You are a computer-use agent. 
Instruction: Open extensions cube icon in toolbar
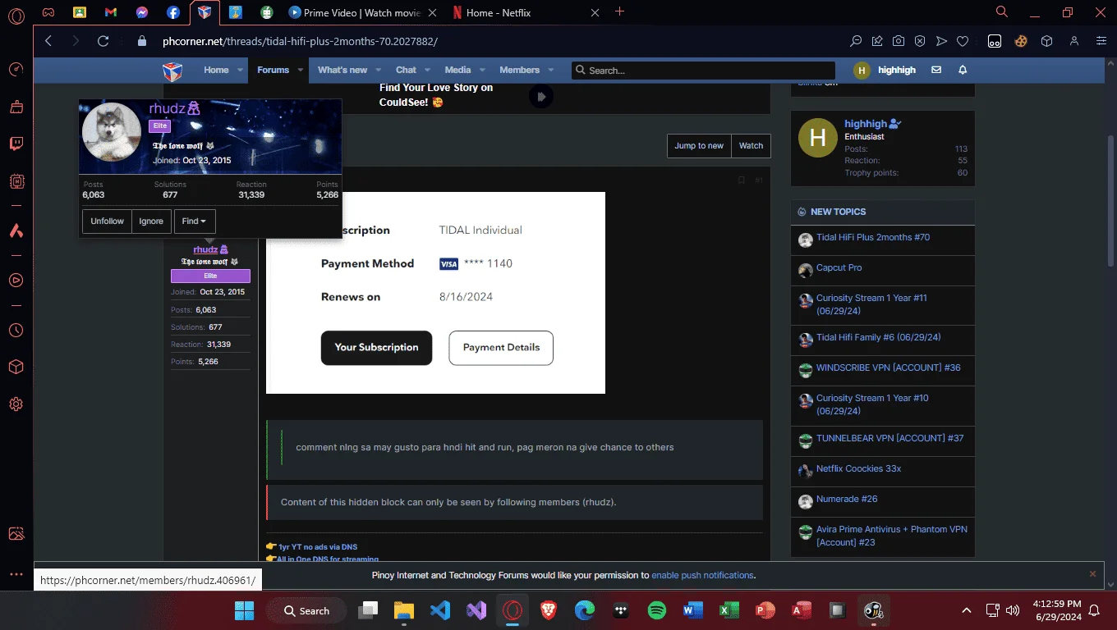pos(1046,41)
